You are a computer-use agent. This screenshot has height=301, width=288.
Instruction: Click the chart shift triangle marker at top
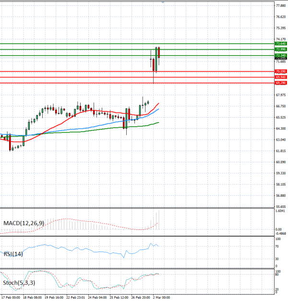[163, 2]
